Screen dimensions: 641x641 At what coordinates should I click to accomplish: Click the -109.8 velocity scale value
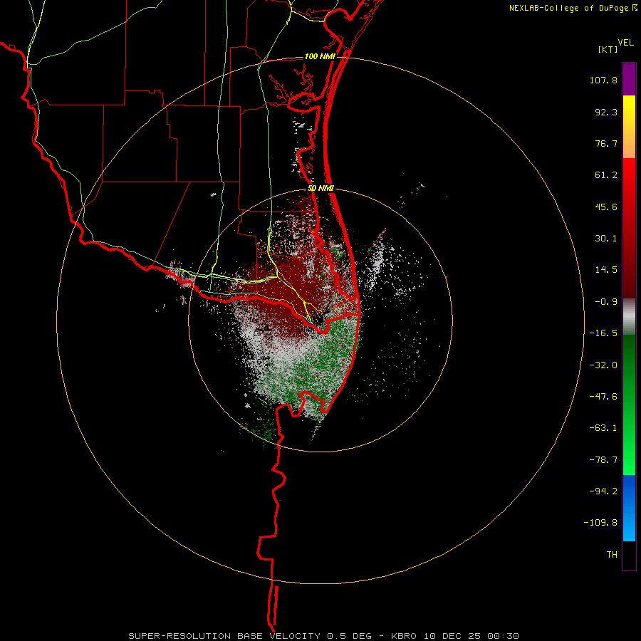click(600, 523)
